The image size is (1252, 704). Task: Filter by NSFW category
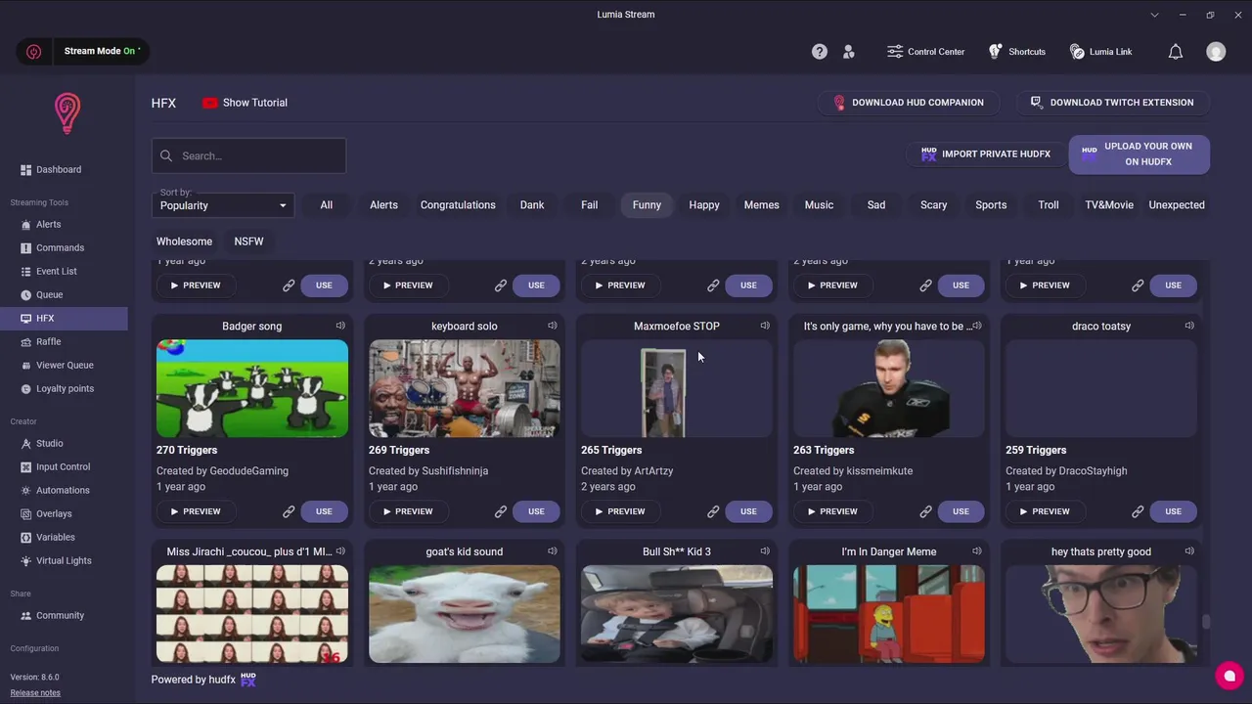[x=248, y=242]
